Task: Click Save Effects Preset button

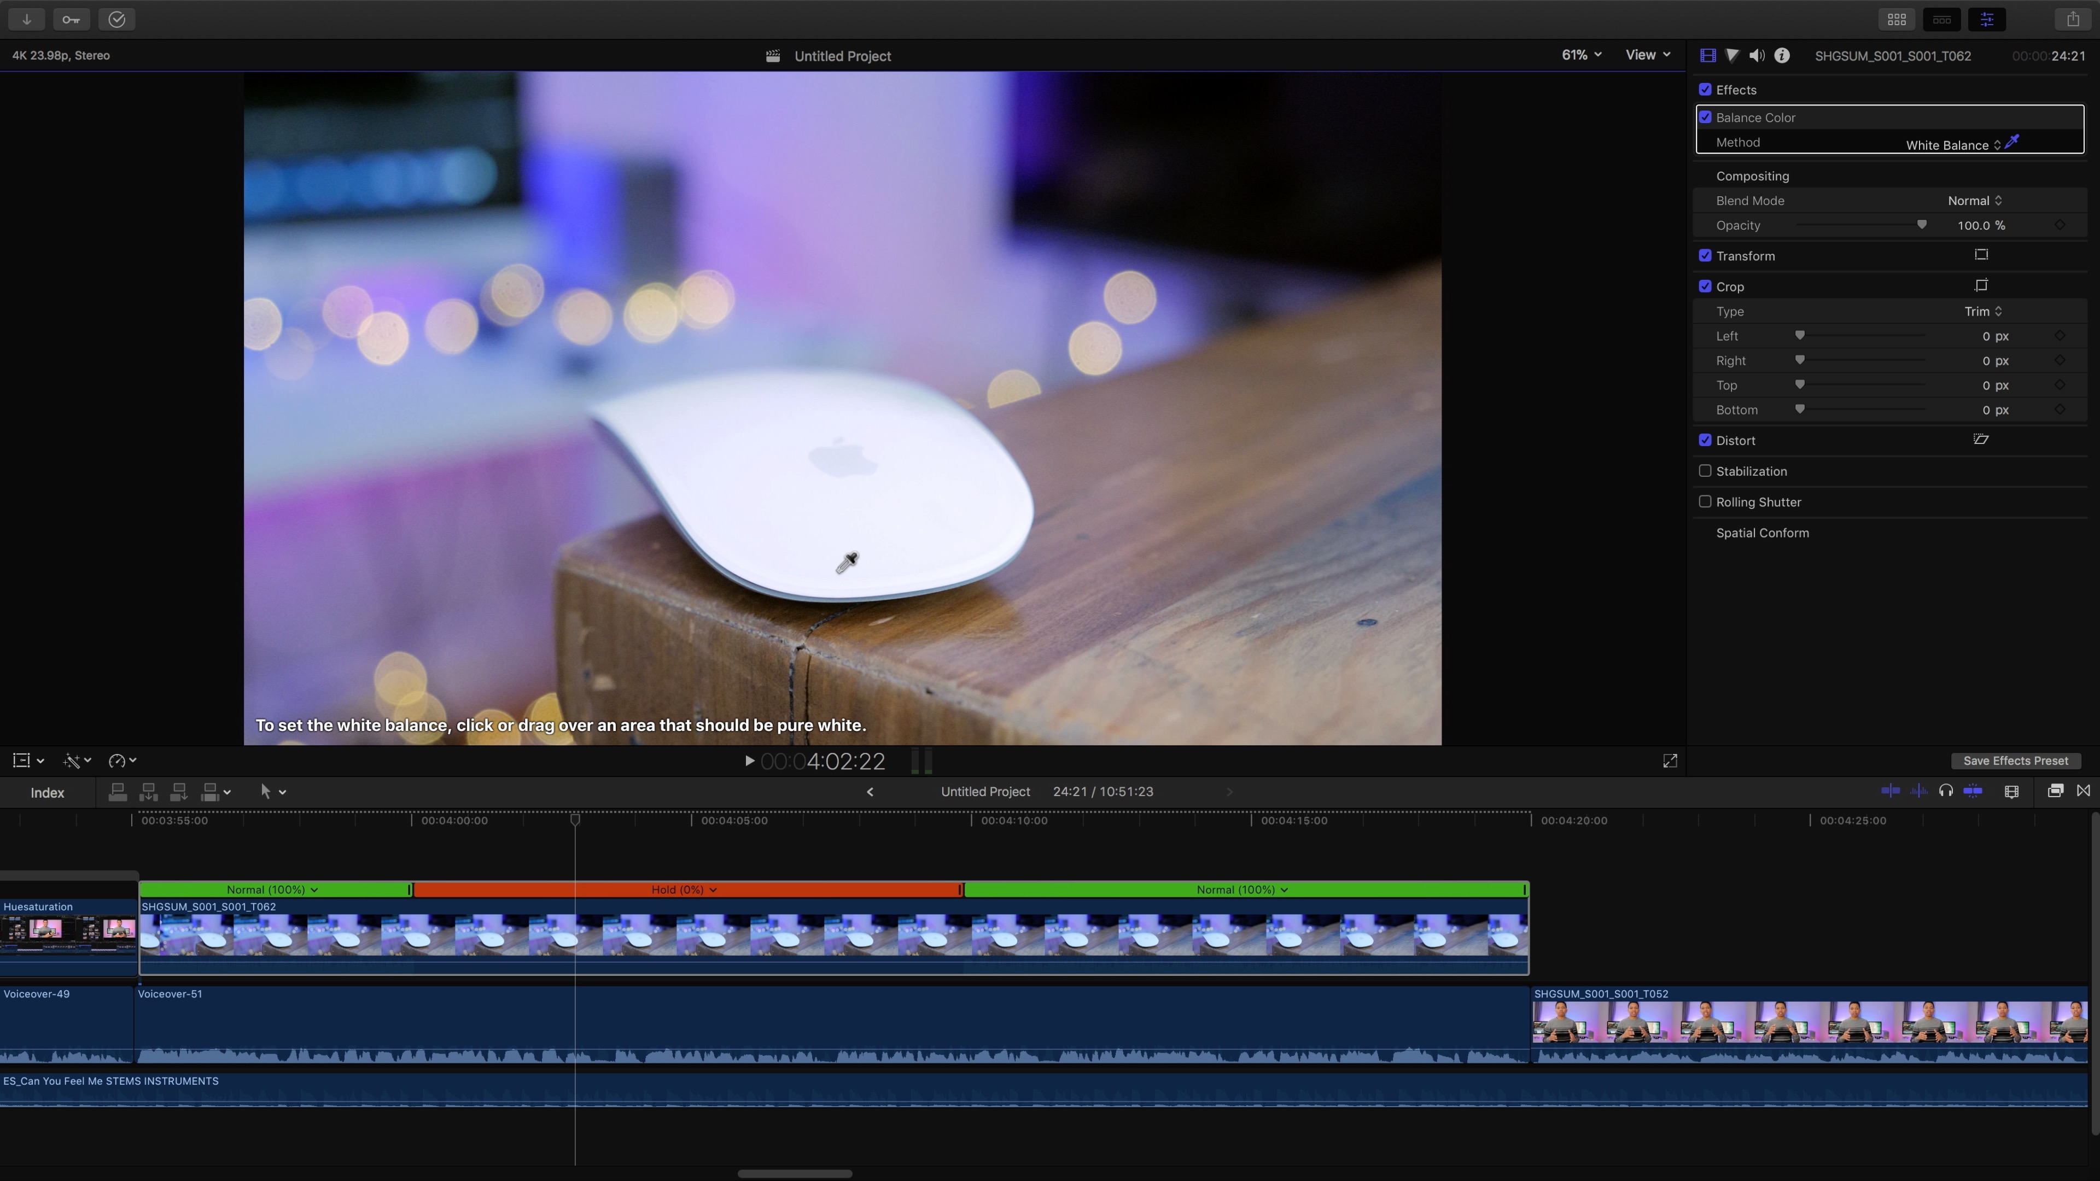Action: coord(2015,761)
